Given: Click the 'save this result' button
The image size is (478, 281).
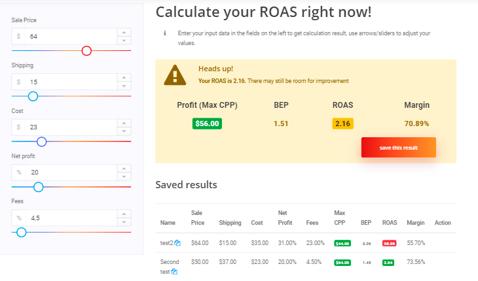Looking at the screenshot, I should click(398, 148).
